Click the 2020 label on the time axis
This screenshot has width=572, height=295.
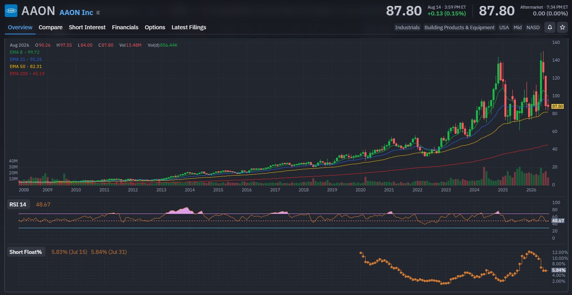360,190
